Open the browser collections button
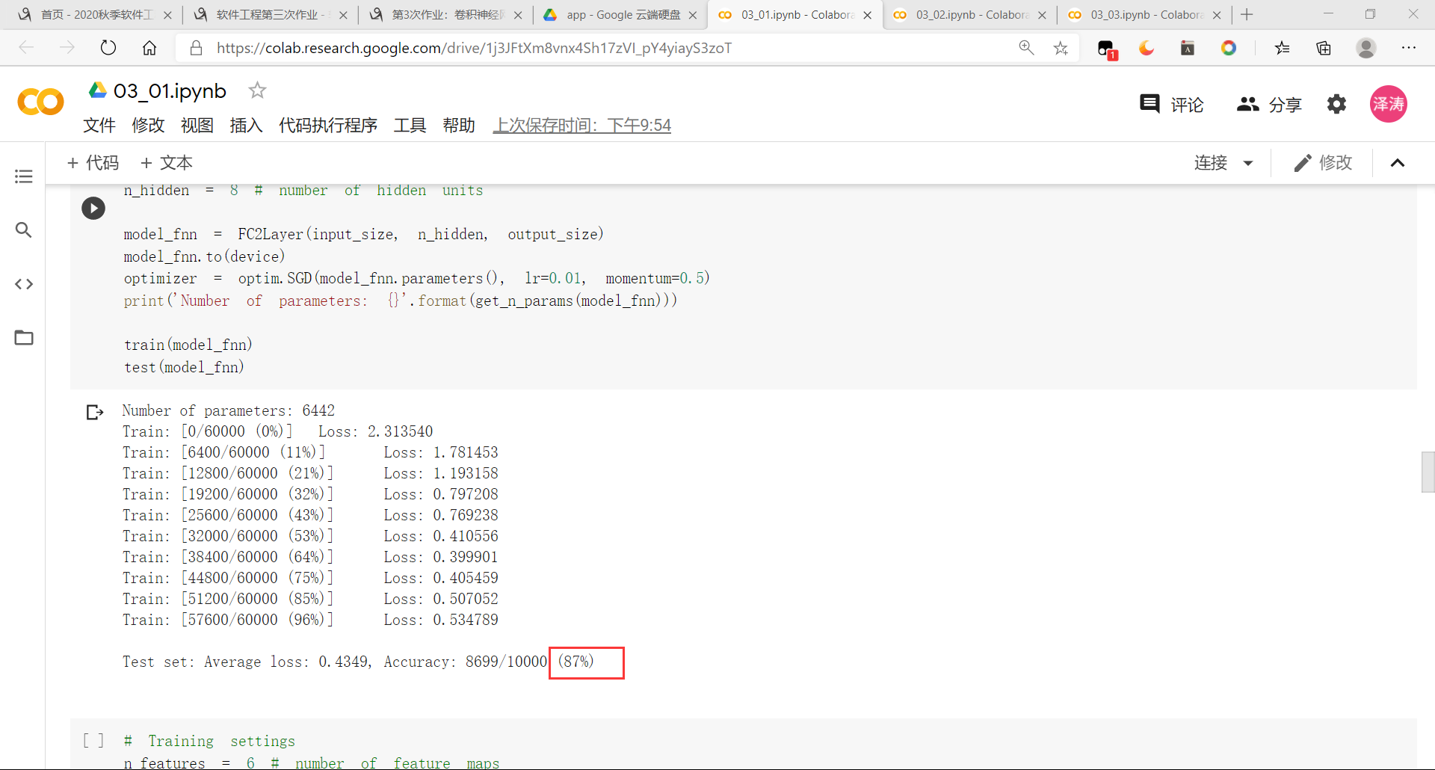 tap(1324, 48)
